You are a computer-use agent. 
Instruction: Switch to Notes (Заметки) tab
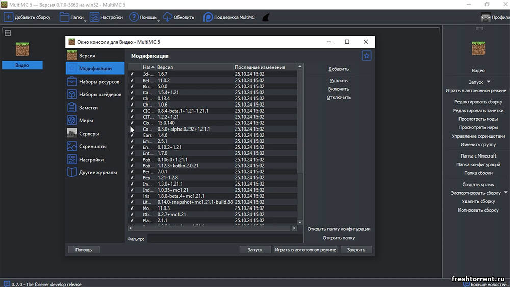88,108
